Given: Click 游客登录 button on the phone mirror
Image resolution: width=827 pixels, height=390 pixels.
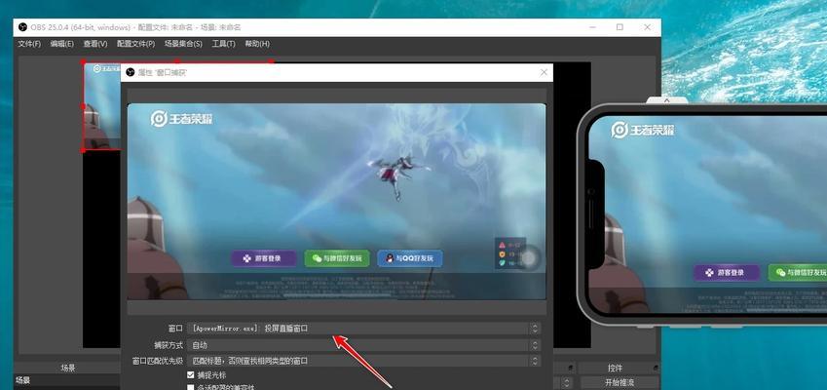Looking at the screenshot, I should 727,273.
